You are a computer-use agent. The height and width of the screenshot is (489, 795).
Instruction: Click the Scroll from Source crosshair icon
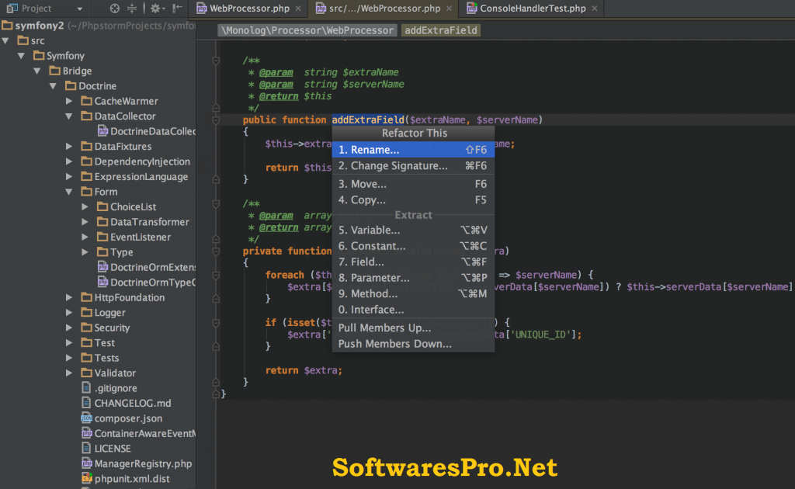[115, 7]
